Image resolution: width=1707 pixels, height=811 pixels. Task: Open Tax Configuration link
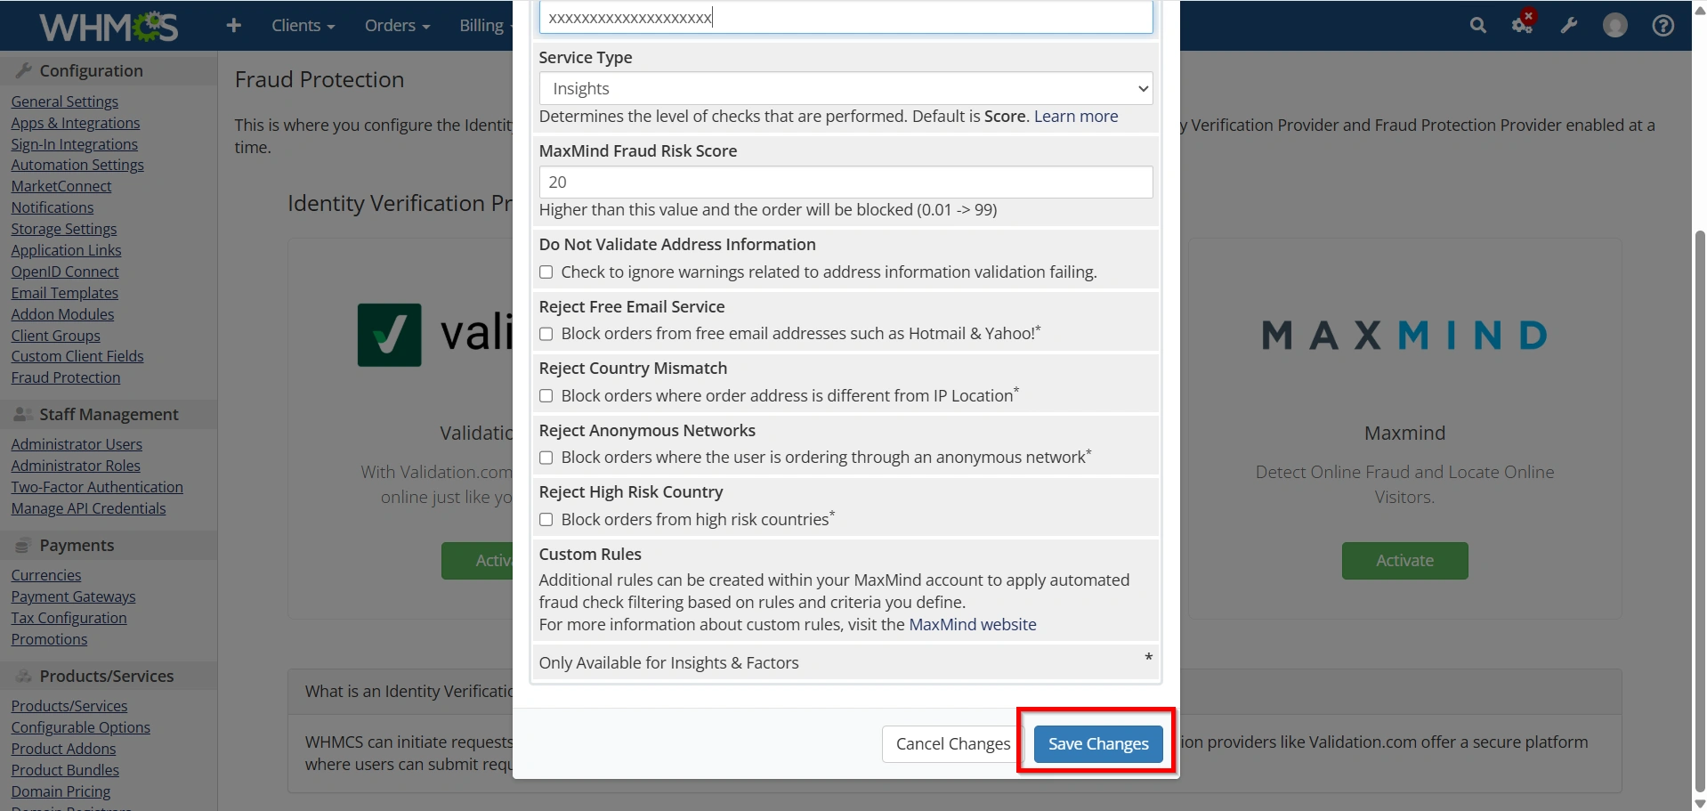point(69,618)
